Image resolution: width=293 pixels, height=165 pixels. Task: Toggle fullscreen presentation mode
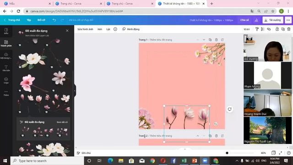coord(280,153)
